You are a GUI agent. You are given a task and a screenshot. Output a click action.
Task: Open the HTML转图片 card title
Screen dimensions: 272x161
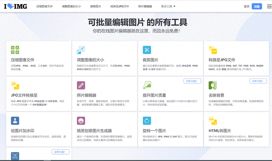coord(220,131)
